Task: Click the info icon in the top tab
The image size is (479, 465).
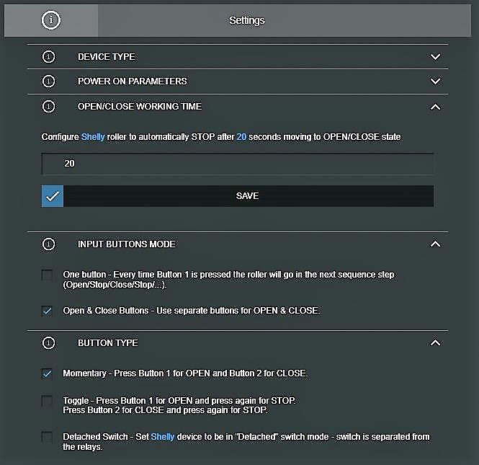Action: [51, 20]
